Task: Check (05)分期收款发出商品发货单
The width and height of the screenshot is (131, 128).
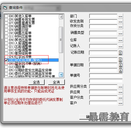Action: tap(6, 70)
